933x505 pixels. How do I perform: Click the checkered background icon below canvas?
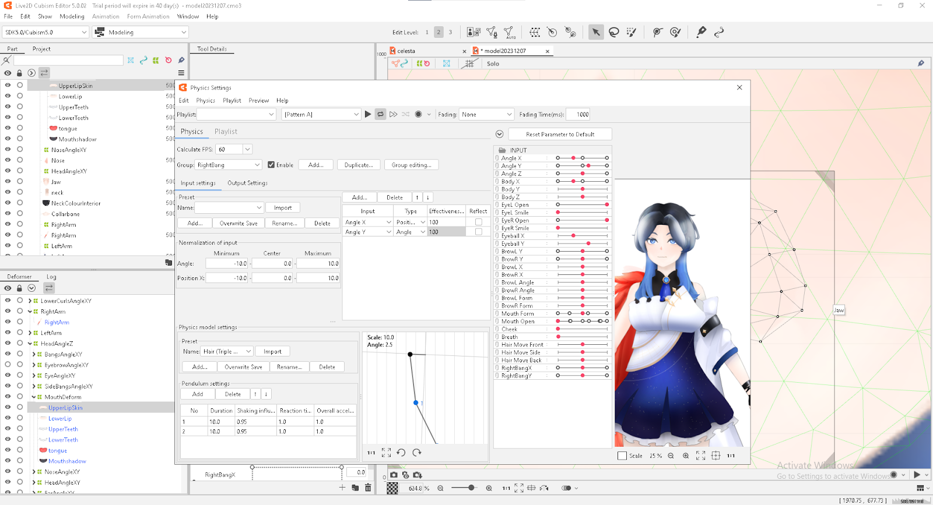point(392,488)
